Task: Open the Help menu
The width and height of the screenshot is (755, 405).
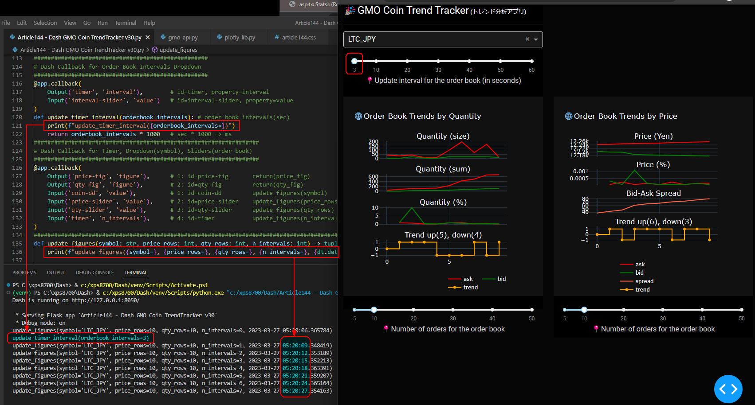Action: point(149,23)
